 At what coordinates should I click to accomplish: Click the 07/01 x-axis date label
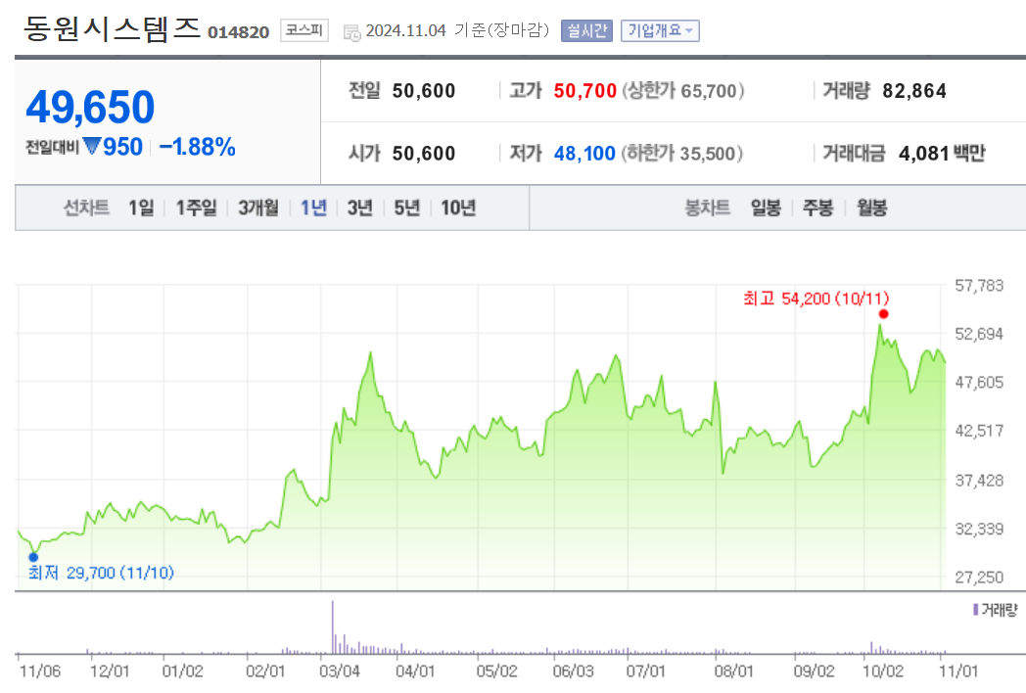[646, 671]
